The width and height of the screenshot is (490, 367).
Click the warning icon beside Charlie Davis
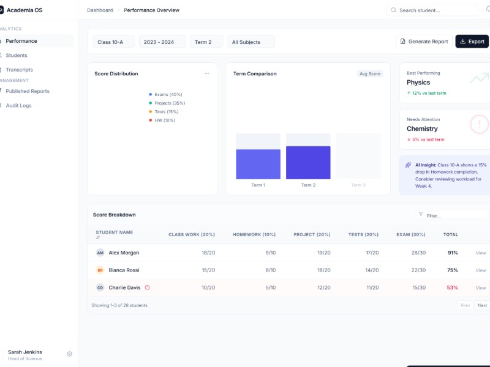click(147, 287)
